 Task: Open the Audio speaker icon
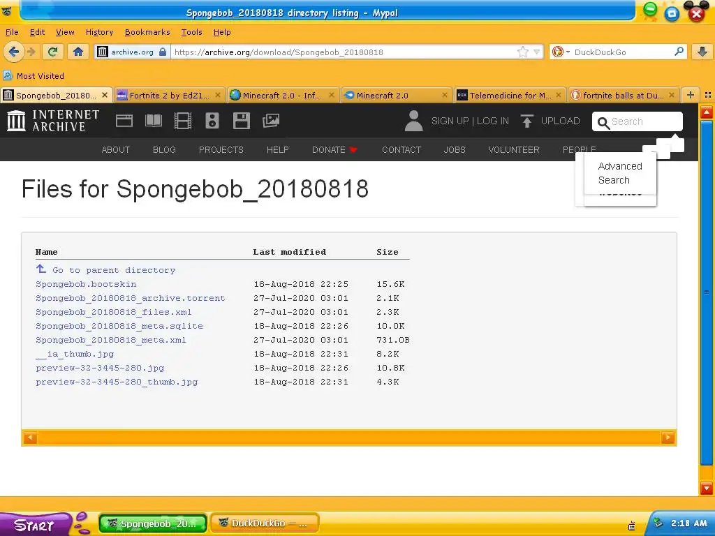(x=212, y=121)
